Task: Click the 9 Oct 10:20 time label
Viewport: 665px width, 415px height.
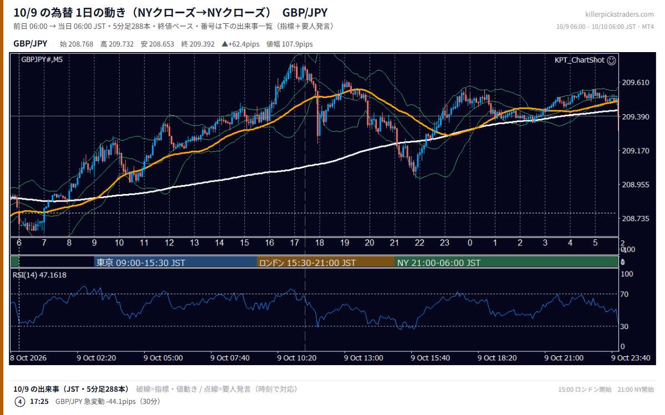Action: click(297, 358)
